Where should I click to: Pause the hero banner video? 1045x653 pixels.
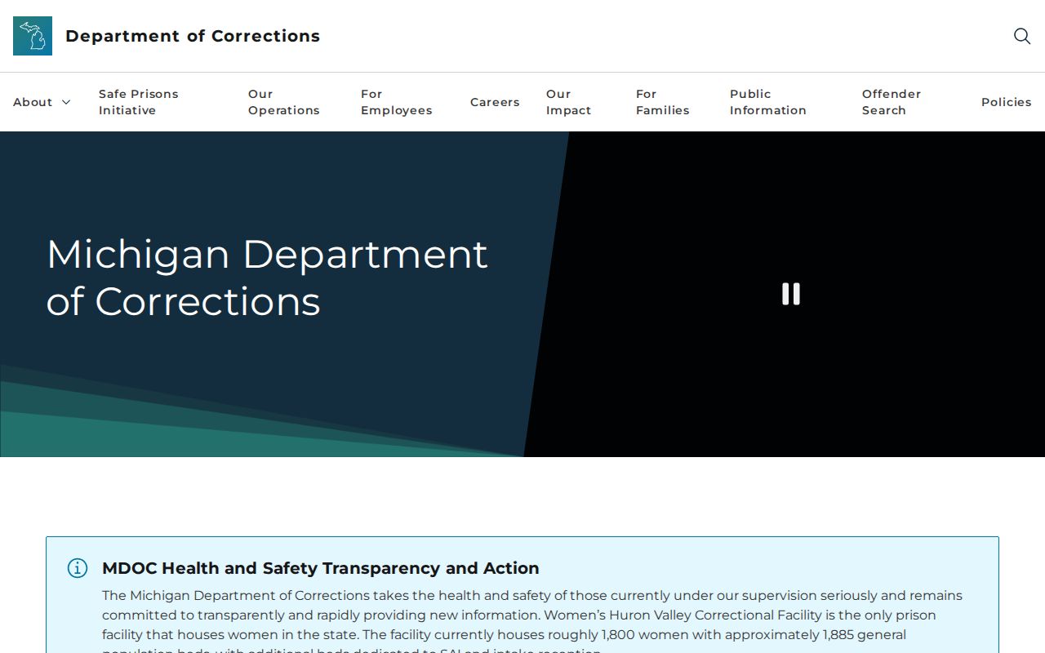791,294
